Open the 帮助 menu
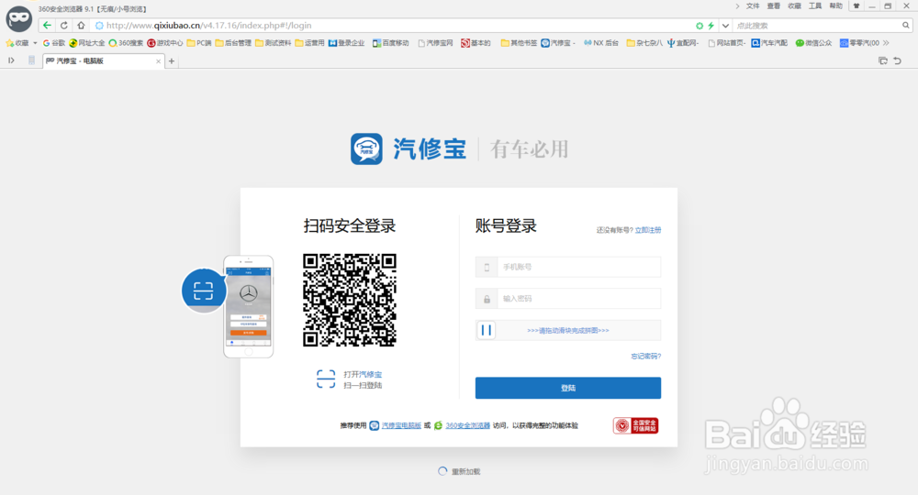This screenshot has width=918, height=495. [x=836, y=5]
